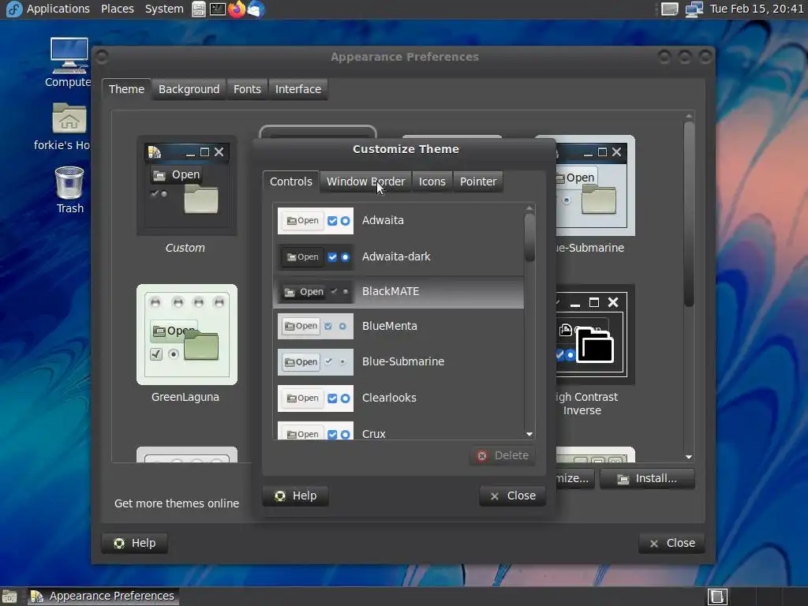The width and height of the screenshot is (808, 606).
Task: Open the Interface tab
Action: [x=297, y=89]
